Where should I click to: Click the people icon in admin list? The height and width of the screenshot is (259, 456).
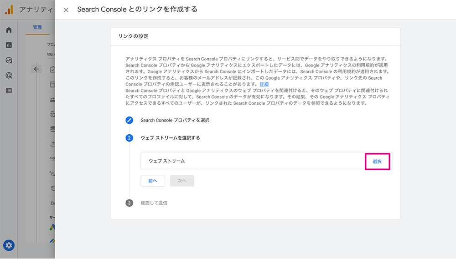[x=52, y=100]
